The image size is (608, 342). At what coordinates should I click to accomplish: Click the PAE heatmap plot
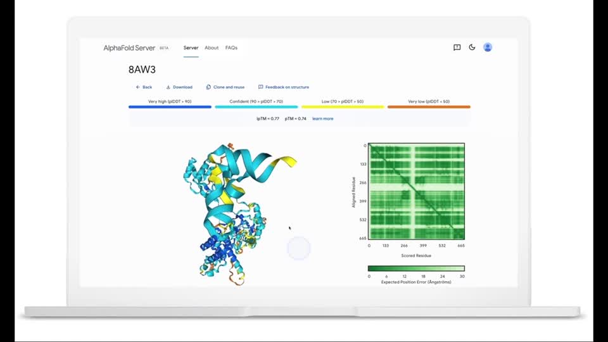coord(416,191)
